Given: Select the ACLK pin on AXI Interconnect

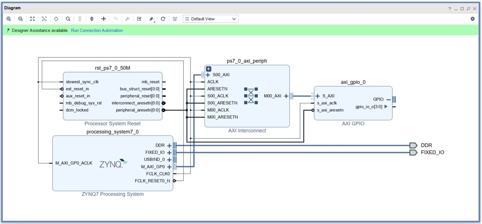Looking at the screenshot, I should point(213,82).
